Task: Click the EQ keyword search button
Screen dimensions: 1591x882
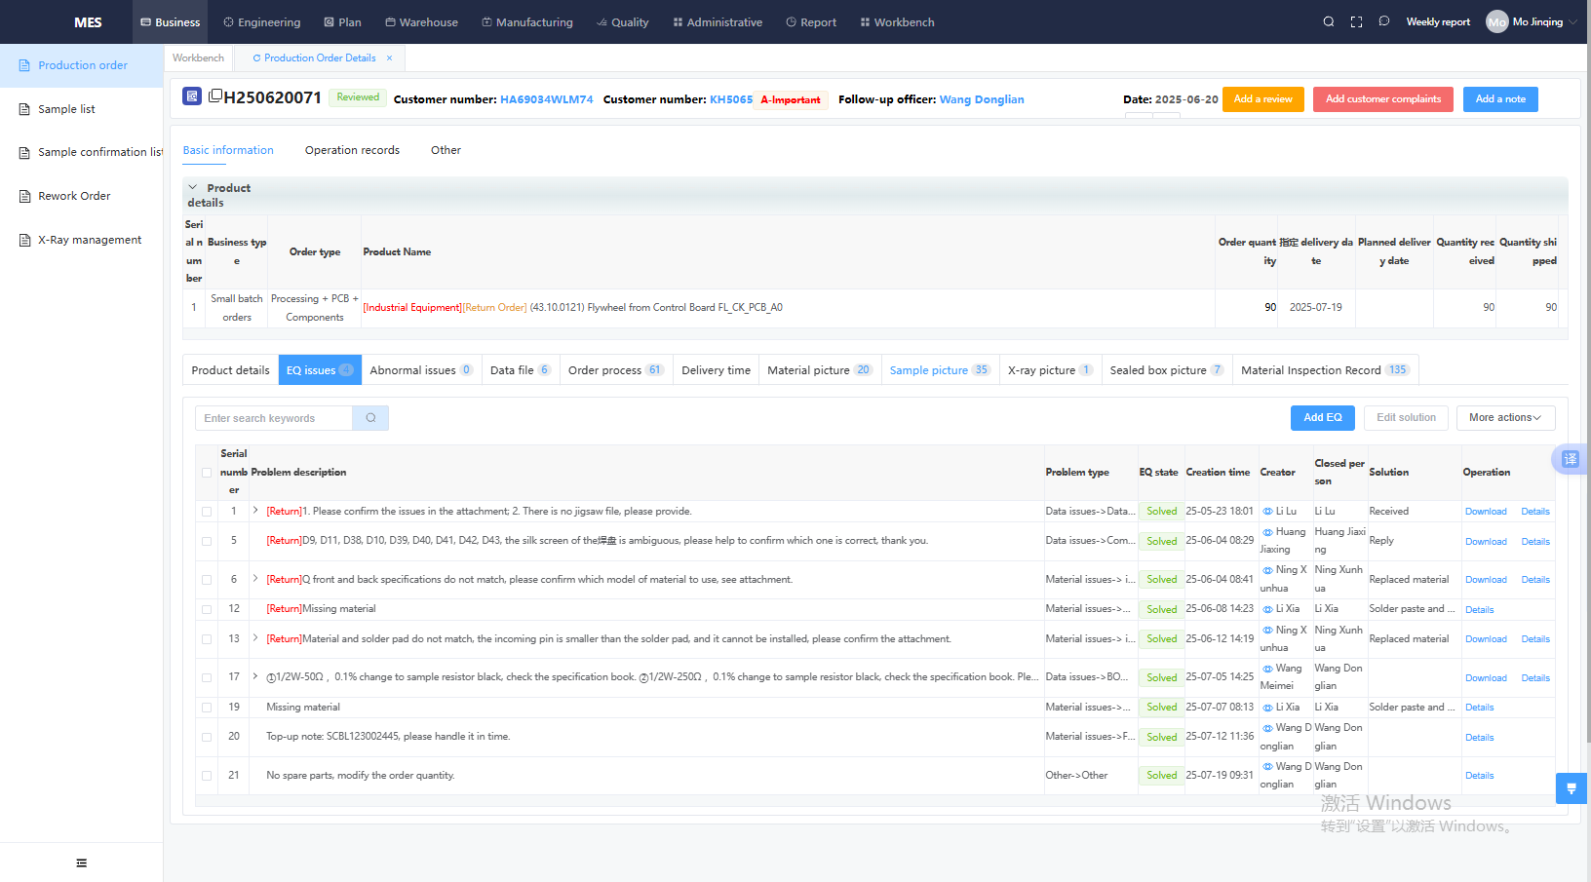Action: point(370,418)
